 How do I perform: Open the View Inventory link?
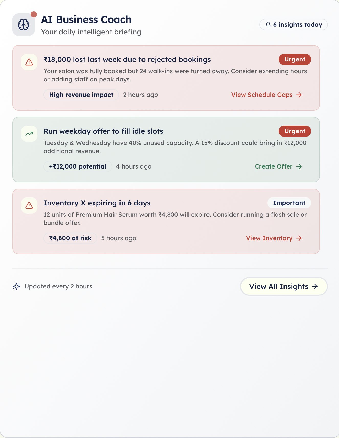(x=274, y=238)
